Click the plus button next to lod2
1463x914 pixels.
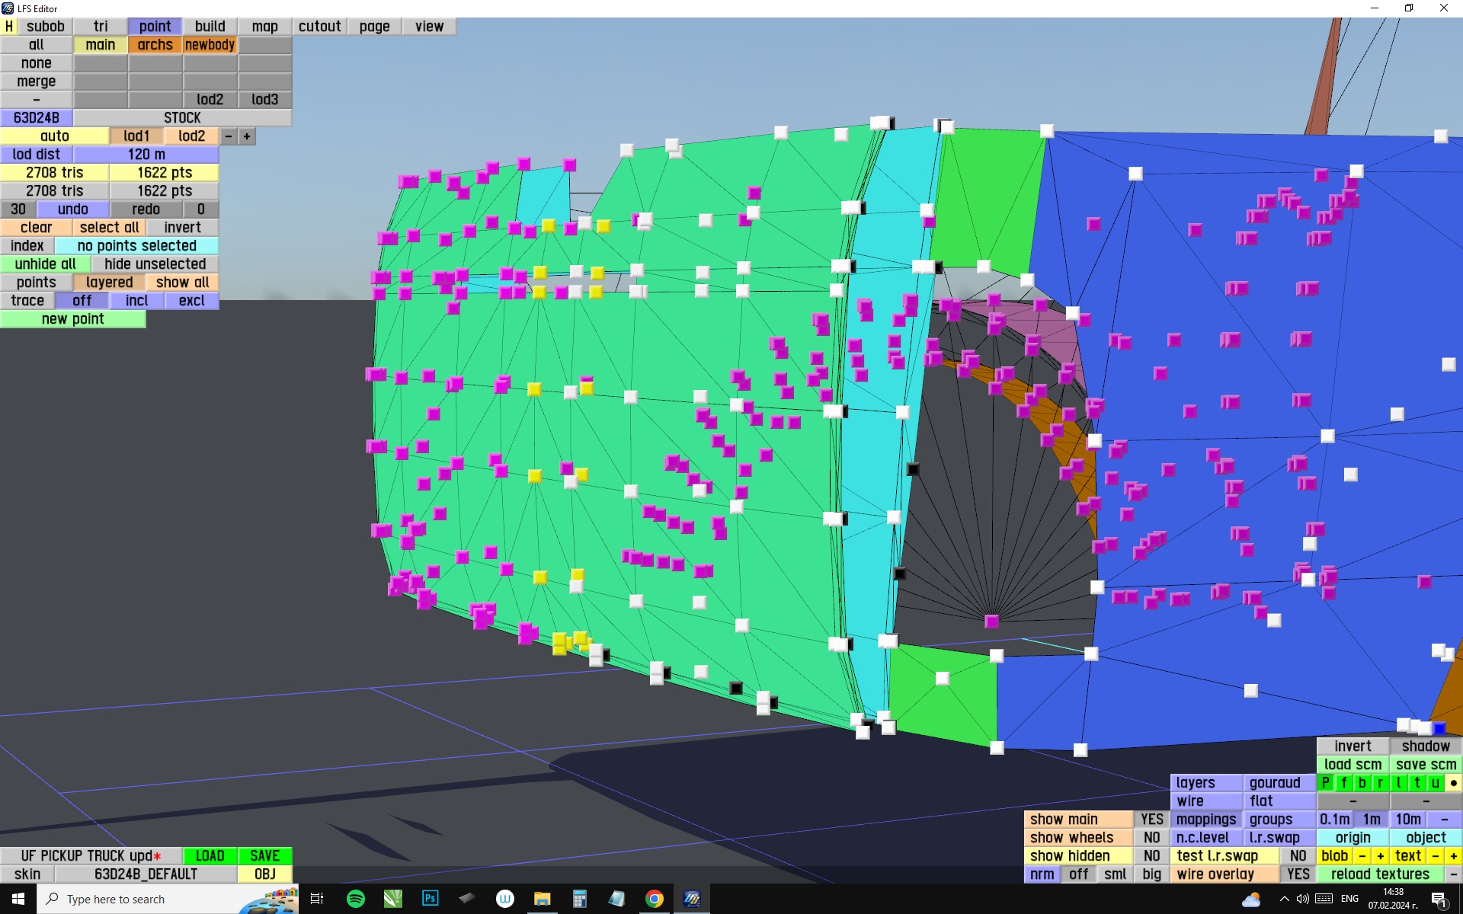coord(247,136)
